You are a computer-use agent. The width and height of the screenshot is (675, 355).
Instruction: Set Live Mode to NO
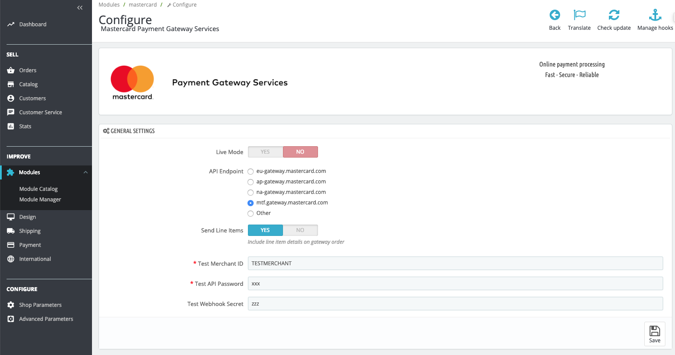click(300, 152)
